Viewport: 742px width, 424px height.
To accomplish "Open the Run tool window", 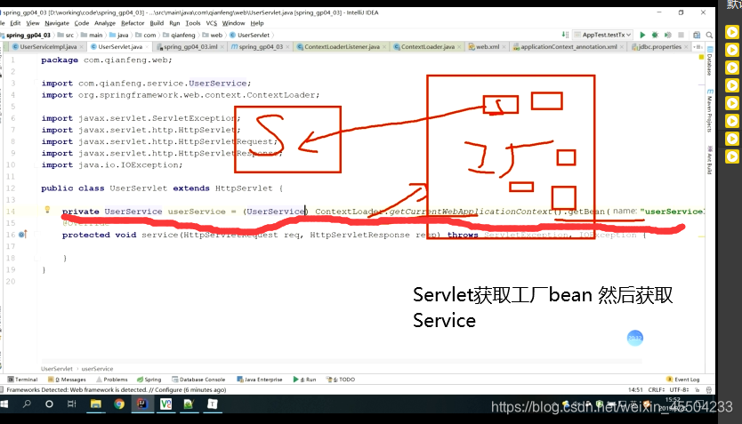I will (x=304, y=380).
